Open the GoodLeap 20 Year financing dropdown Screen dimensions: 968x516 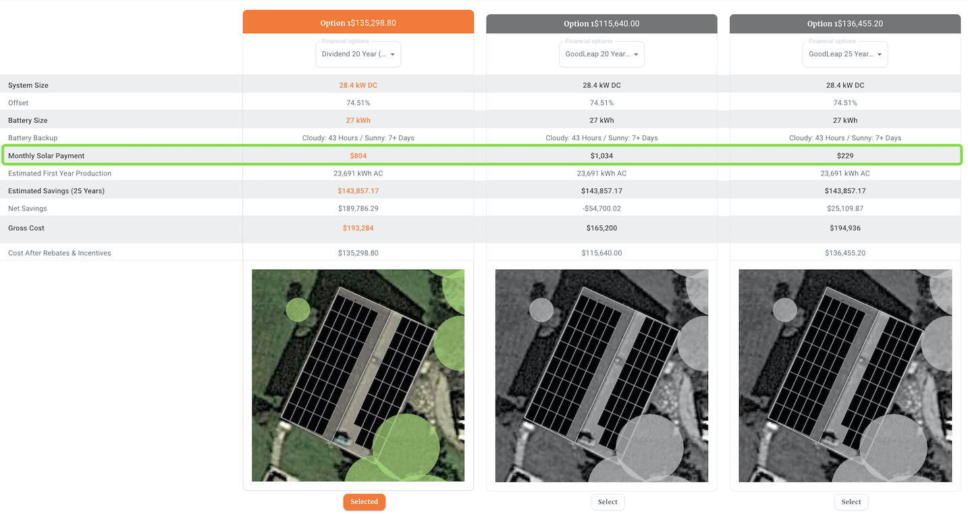point(601,54)
